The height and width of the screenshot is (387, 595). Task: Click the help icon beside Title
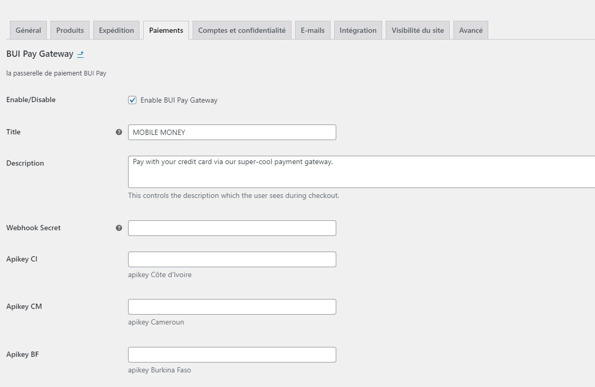[x=119, y=132]
